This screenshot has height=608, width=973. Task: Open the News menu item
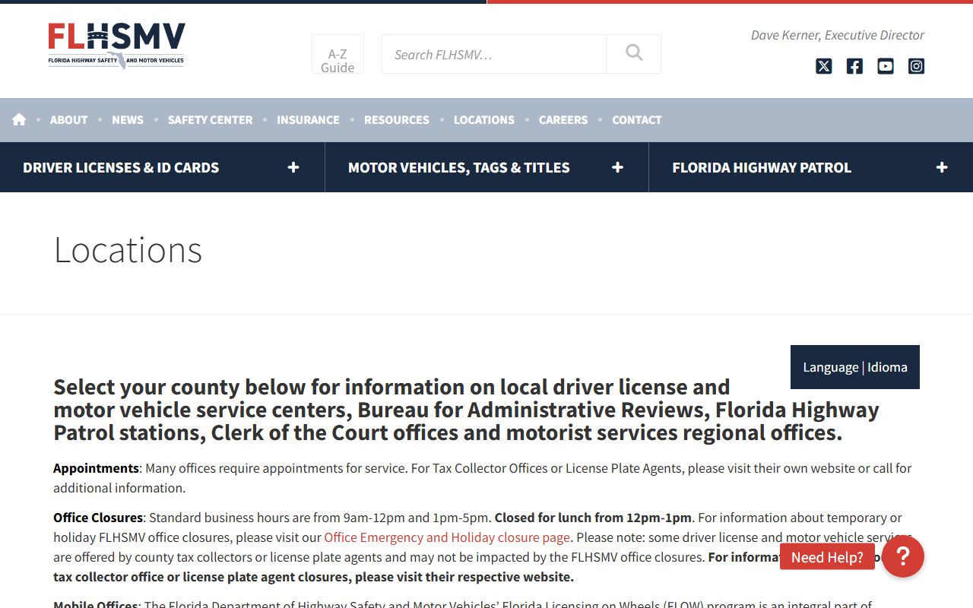[128, 119]
